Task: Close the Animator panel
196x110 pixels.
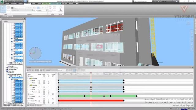Action: pyautogui.click(x=193, y=67)
